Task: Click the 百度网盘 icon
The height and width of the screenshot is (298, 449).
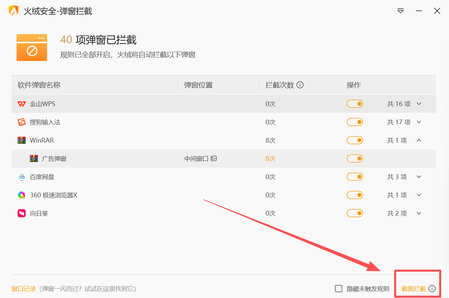Action: click(21, 177)
